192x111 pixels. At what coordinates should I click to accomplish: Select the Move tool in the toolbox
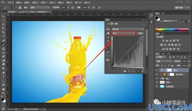(x=3, y=16)
